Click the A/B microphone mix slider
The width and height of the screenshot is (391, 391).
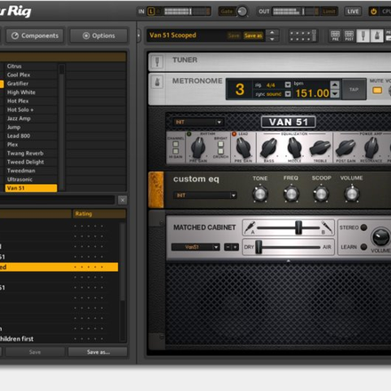click(299, 227)
